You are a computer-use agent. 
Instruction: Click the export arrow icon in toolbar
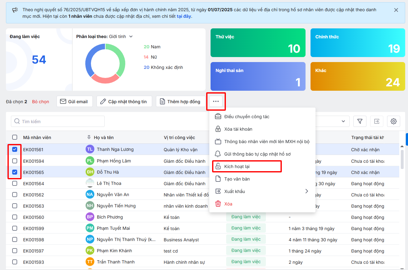[x=376, y=121]
